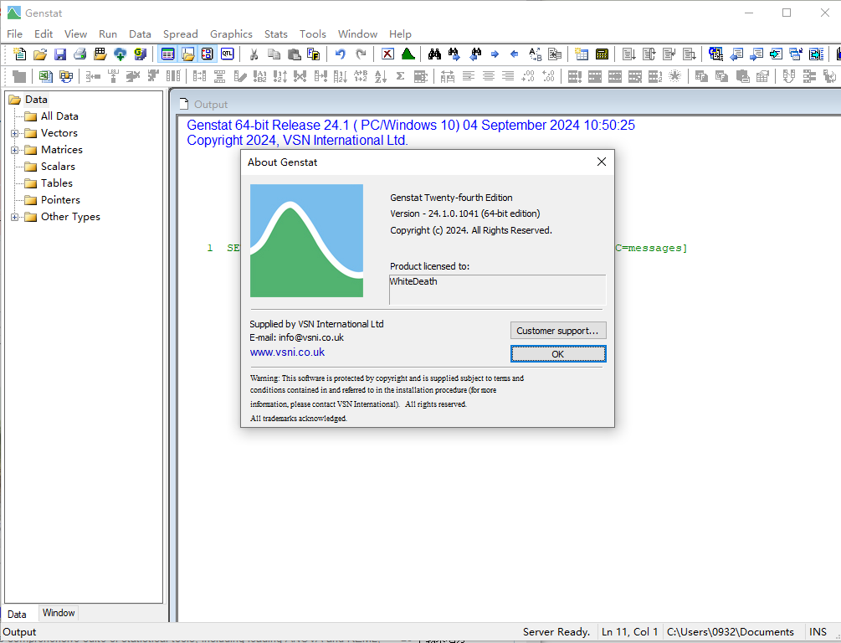The width and height of the screenshot is (841, 643).
Task: Select the root Data folder
Action: coord(36,100)
